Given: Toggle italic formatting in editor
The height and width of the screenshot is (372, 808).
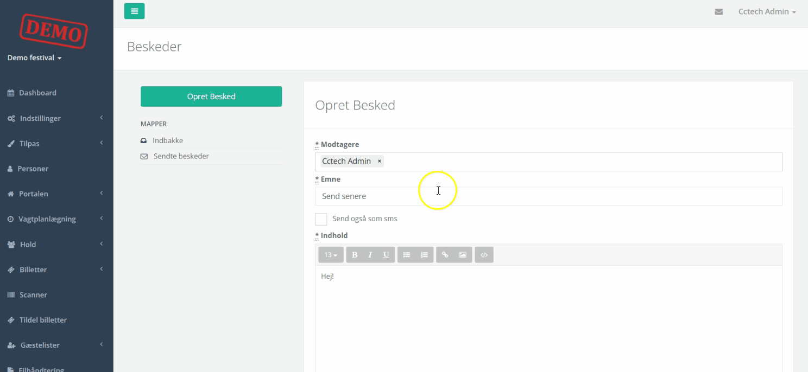Looking at the screenshot, I should point(370,255).
